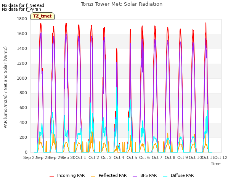
Task: Click the chart title Tonzi Tower Met: Solar Radiation
Action: click(x=122, y=4)
